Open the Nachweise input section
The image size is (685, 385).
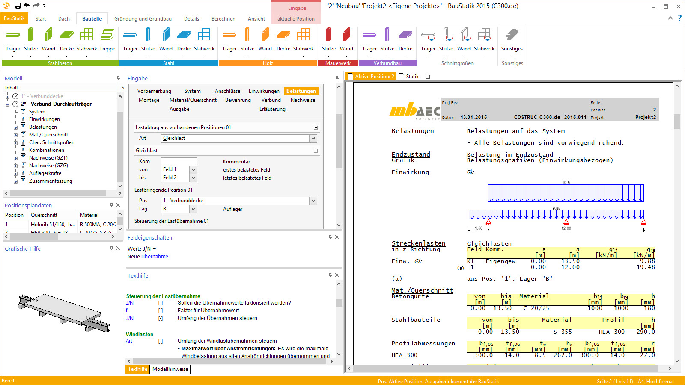pyautogui.click(x=303, y=100)
